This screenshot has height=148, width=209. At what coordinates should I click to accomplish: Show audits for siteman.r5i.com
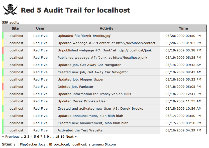point(102,144)
